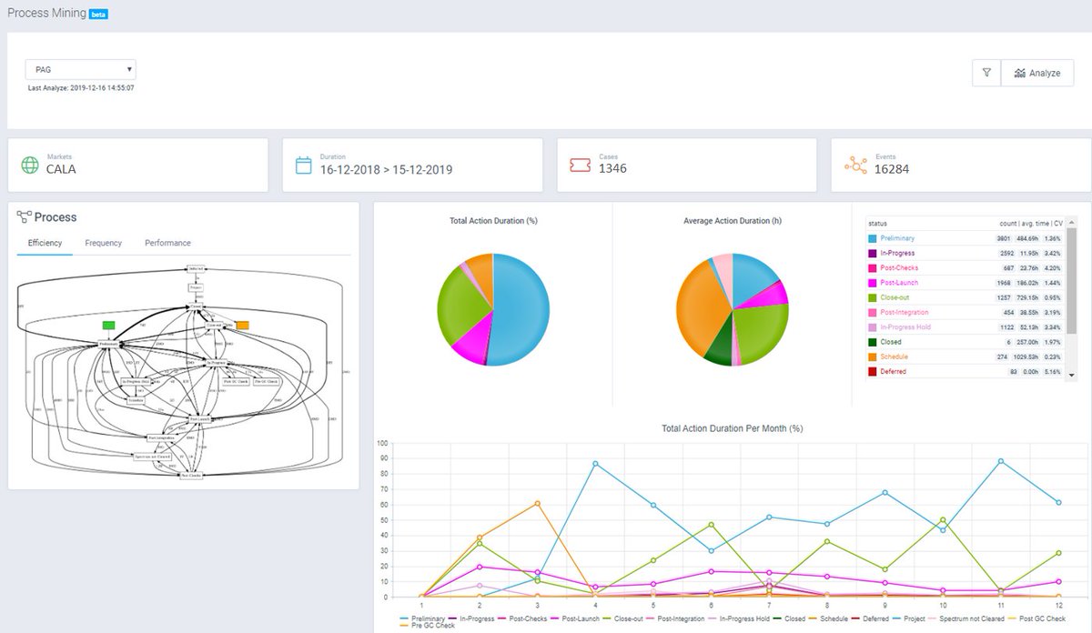This screenshot has height=633, width=1092.
Task: Toggle Post GC Check series in legend
Action: (1036, 618)
